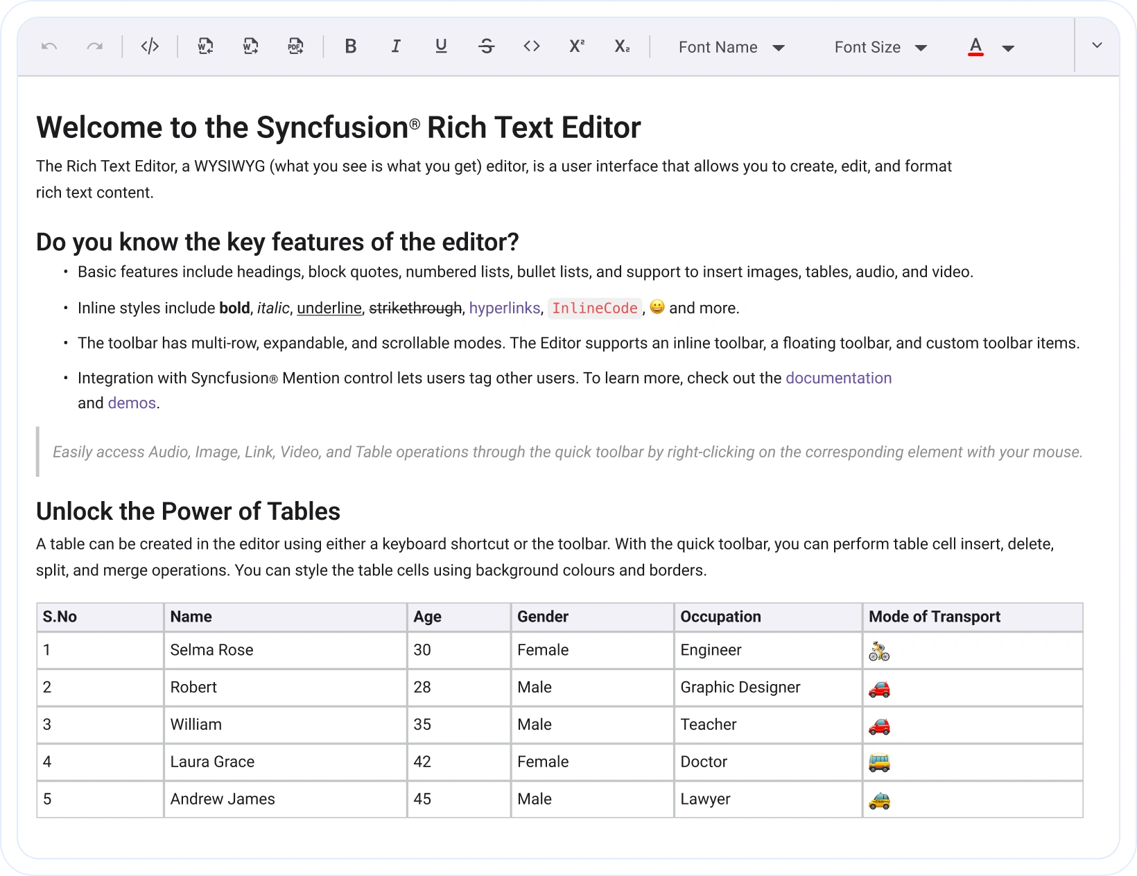Click the 'Do you know the key features' heading
The height and width of the screenshot is (876, 1137).
click(277, 242)
